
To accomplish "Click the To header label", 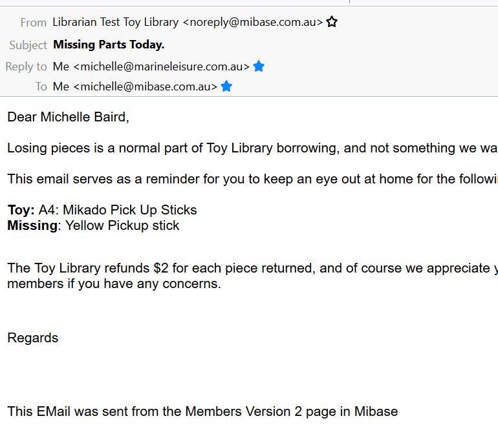I will tap(41, 86).
